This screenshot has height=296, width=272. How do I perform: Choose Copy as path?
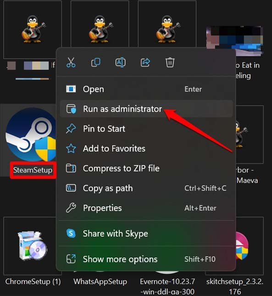coord(146,188)
